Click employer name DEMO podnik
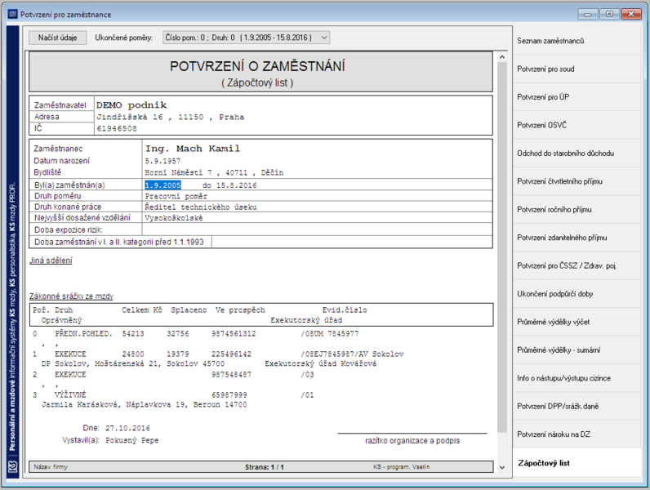The image size is (650, 490). (131, 105)
